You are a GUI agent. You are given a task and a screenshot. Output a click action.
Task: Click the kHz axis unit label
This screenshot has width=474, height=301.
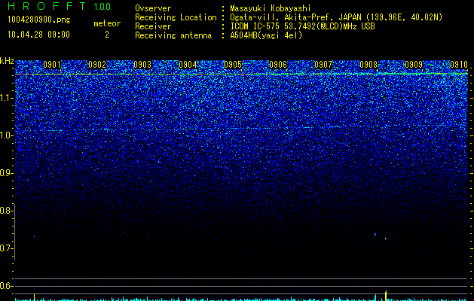[x=7, y=61]
